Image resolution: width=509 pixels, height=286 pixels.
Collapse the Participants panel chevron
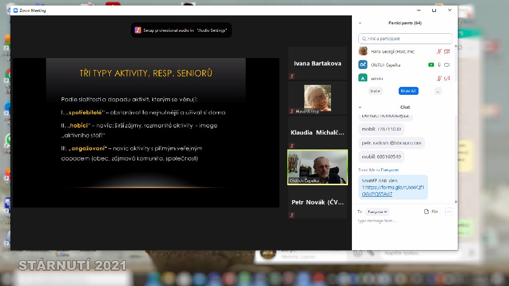click(x=360, y=23)
